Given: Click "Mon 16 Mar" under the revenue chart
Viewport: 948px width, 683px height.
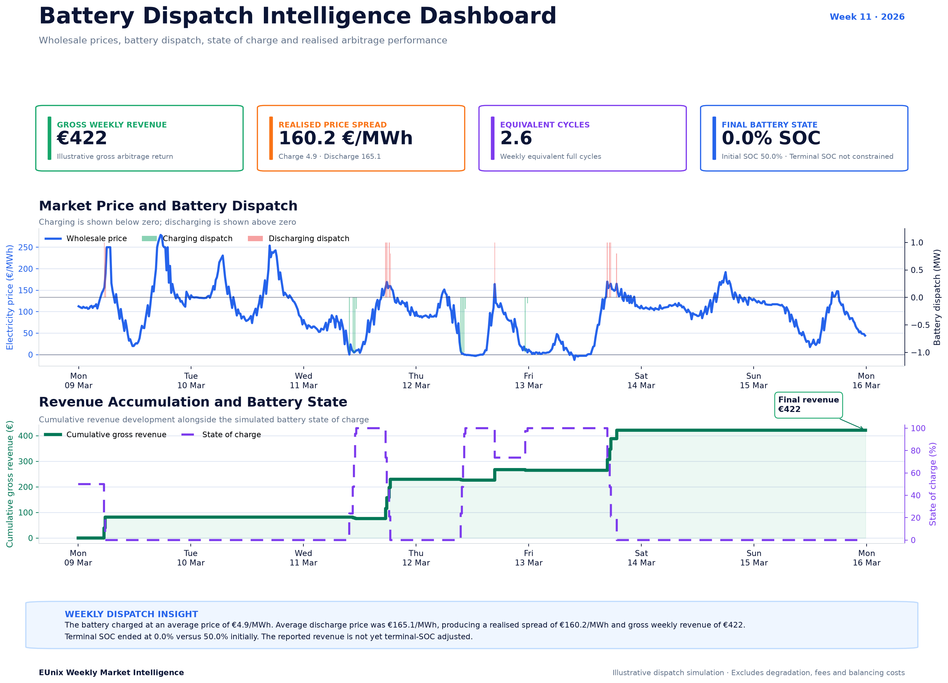Looking at the screenshot, I should pyautogui.click(x=867, y=558).
